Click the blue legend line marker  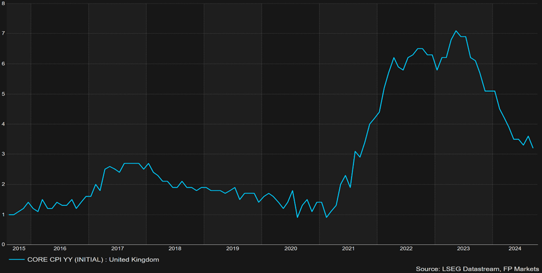pyautogui.click(x=17, y=260)
